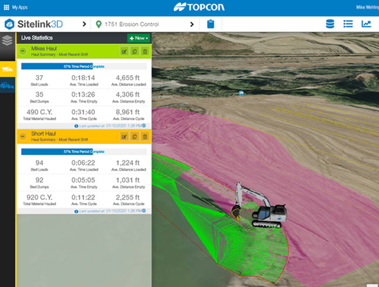Collapse the Short Haul summary
Viewport: 379px width, 287px height.
22,136
